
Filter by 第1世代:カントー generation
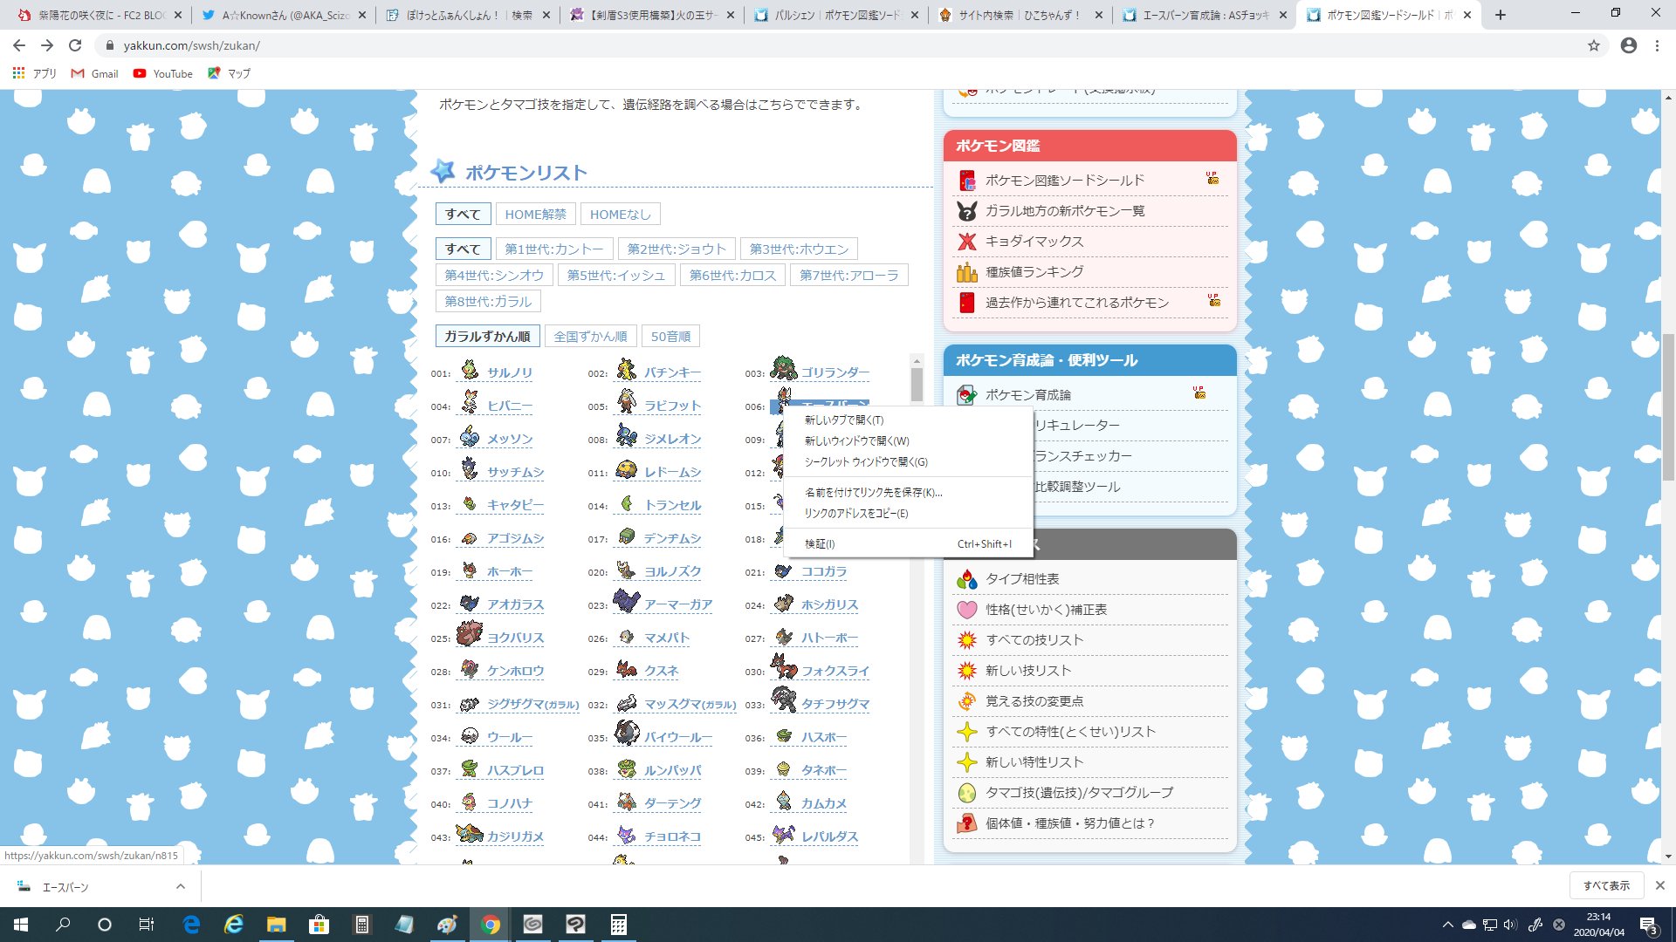554,249
